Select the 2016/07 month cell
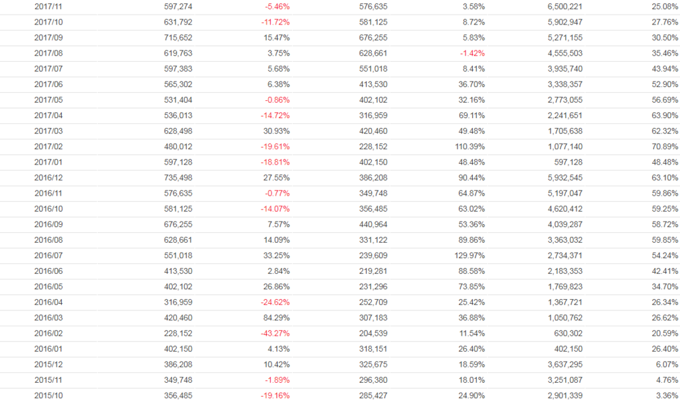 [47, 255]
